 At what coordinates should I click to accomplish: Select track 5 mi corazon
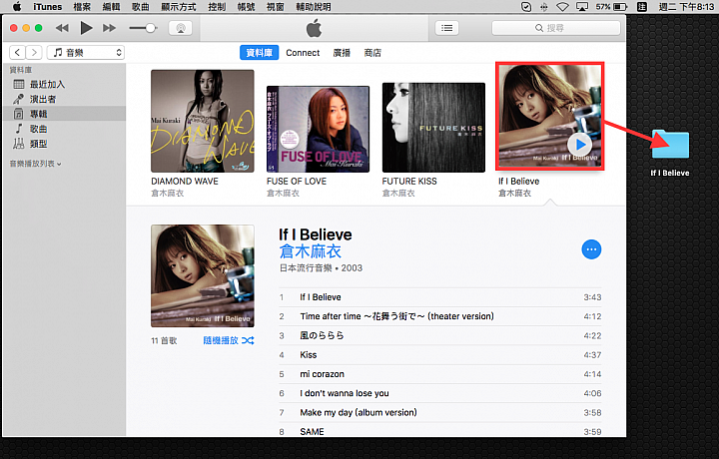coord(440,374)
